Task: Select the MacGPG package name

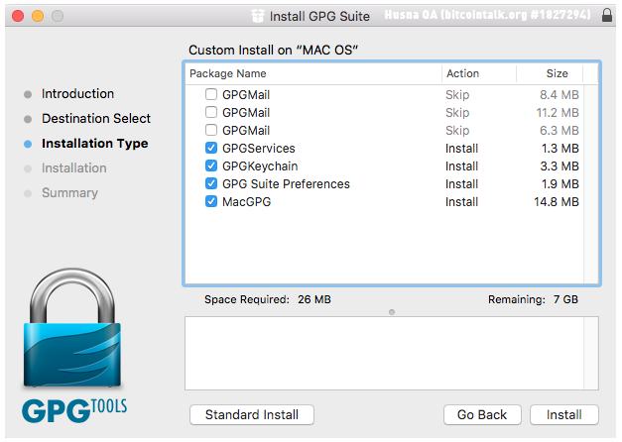Action: pyautogui.click(x=246, y=202)
